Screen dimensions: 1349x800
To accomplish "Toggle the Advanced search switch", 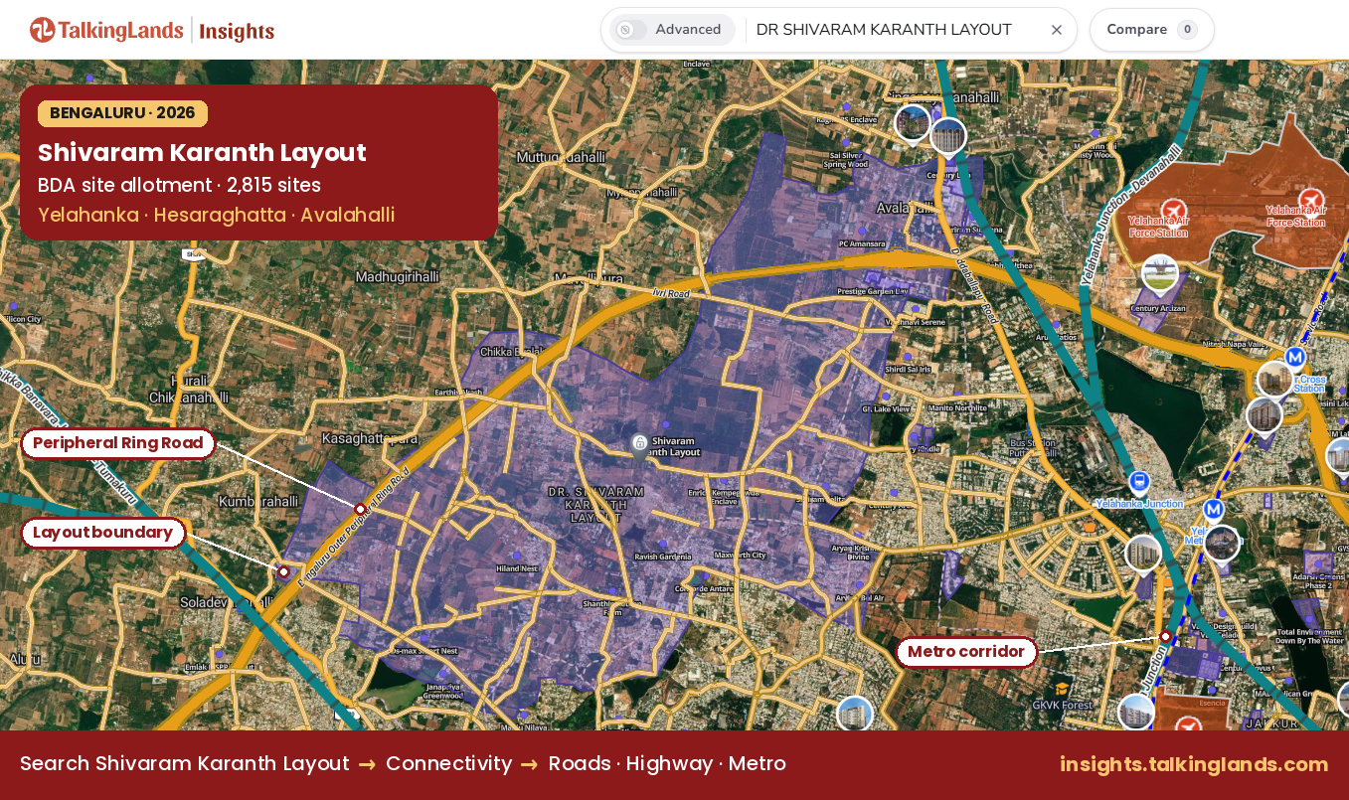I will (x=630, y=30).
